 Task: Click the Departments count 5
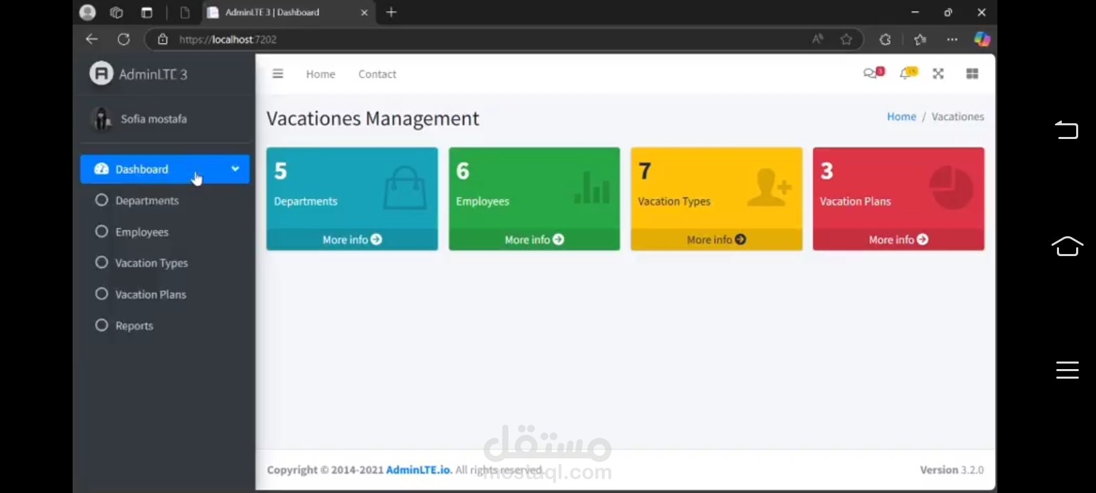click(x=281, y=171)
